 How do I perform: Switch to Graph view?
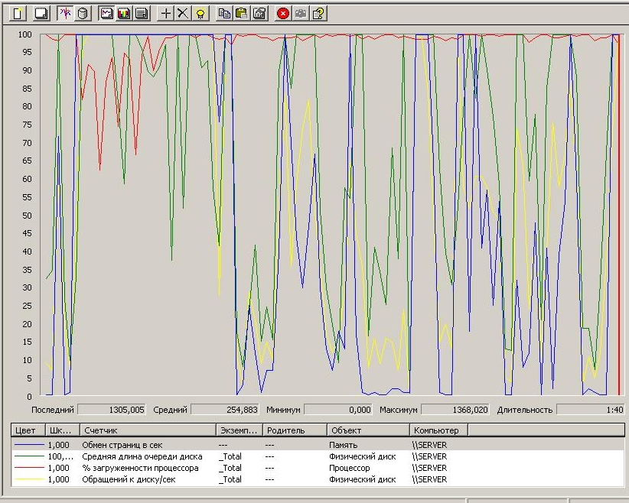(x=106, y=13)
